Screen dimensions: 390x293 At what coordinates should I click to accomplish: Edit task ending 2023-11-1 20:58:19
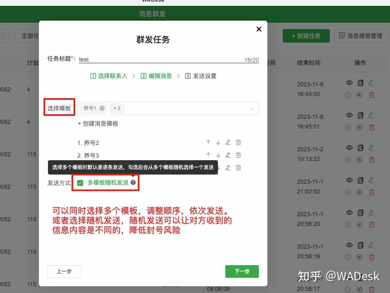371,245
